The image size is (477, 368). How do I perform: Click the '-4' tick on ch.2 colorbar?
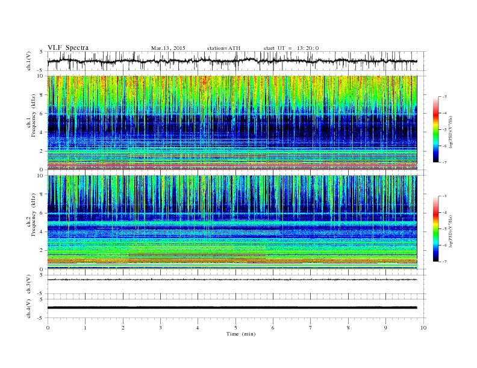coord(444,212)
